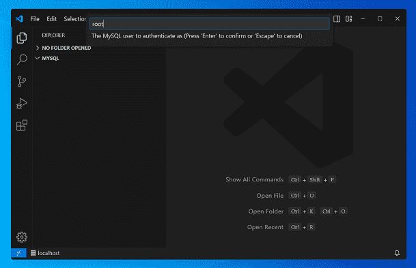Toggle the secondary side bar layout icon
The image size is (416, 268).
pos(337,19)
